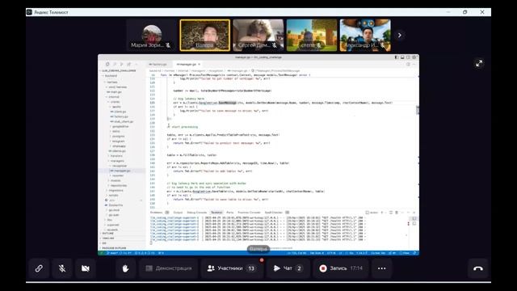Kill terminal with trash icon
This screenshot has height=291, width=517.
pyautogui.click(x=397, y=213)
